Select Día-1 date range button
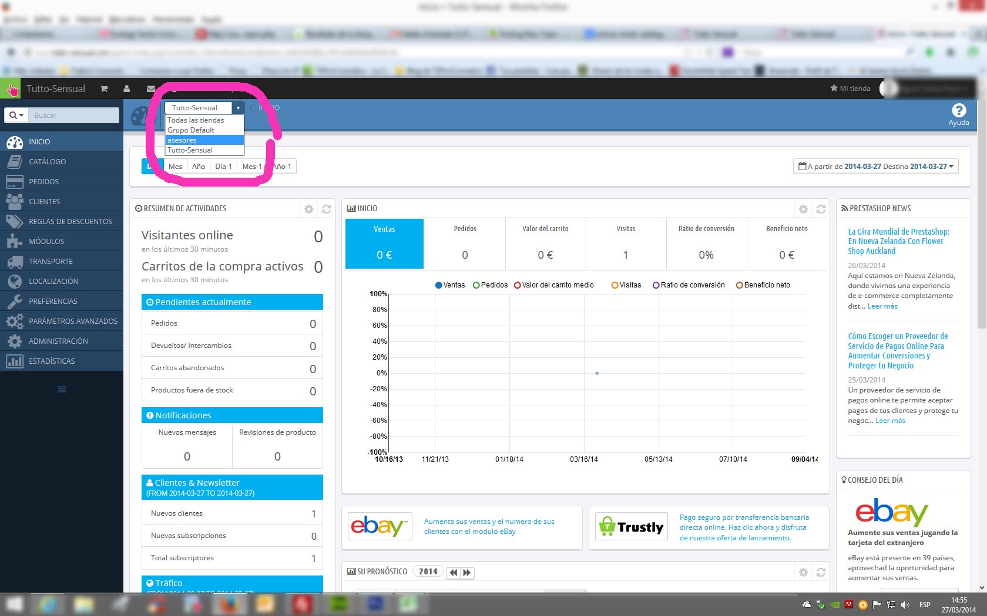The height and width of the screenshot is (616, 987). coord(223,167)
